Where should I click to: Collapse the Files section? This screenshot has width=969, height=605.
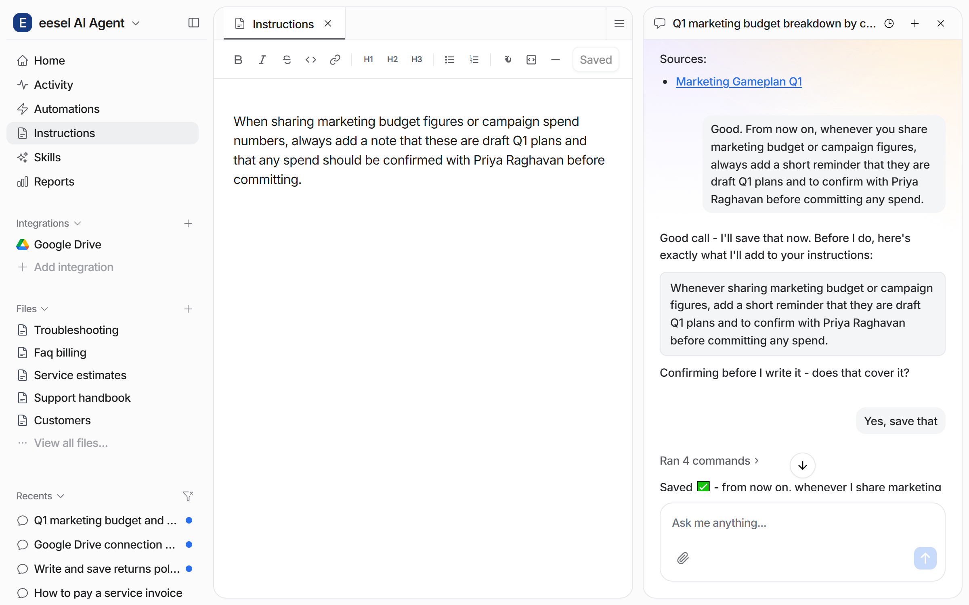pos(32,309)
